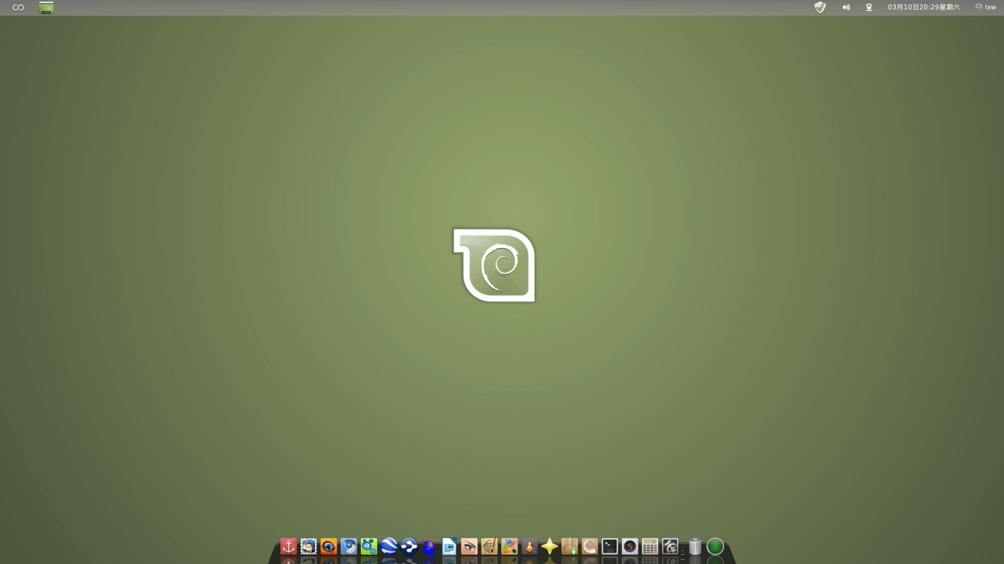The height and width of the screenshot is (564, 1004).
Task: Launch the nautilus shell icon
Action: (590, 546)
